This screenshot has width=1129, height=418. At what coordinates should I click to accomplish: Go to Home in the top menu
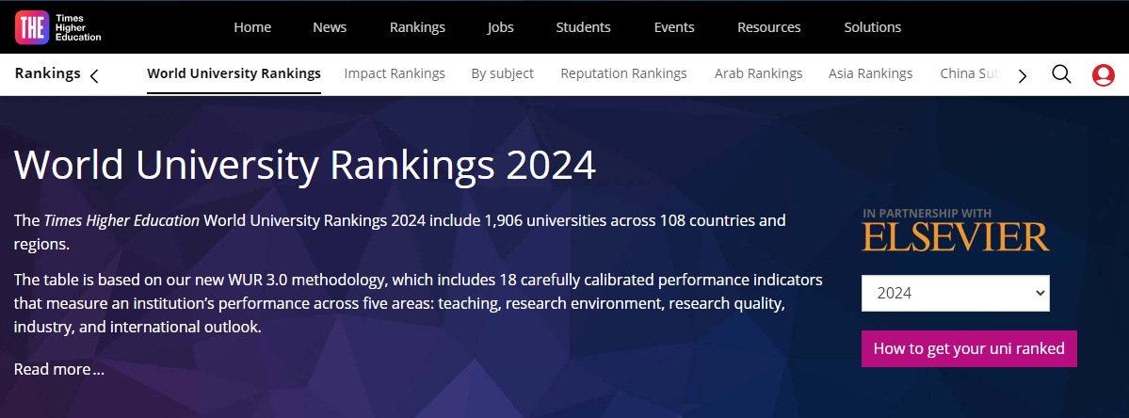tap(252, 27)
